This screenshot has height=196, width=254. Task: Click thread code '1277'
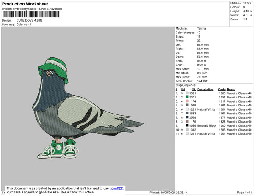(x=222, y=117)
